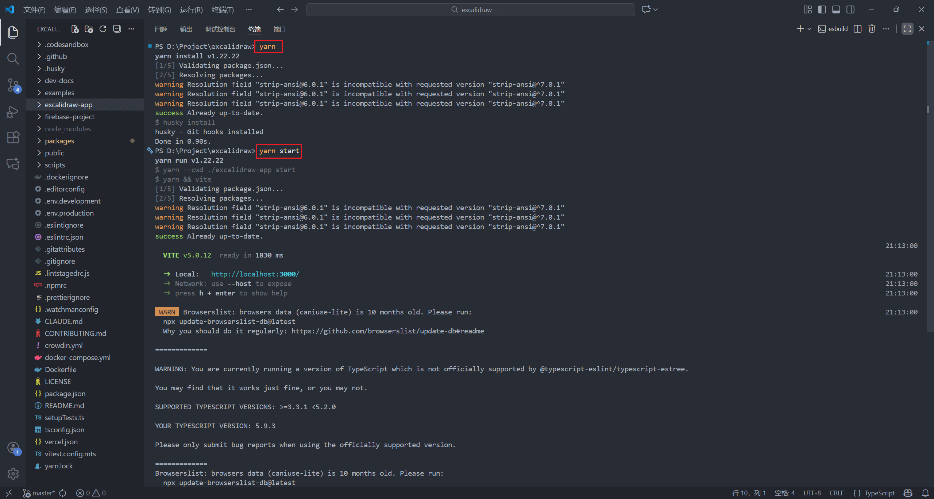Kill terminal with the trash icon
Image resolution: width=934 pixels, height=499 pixels.
[872, 29]
